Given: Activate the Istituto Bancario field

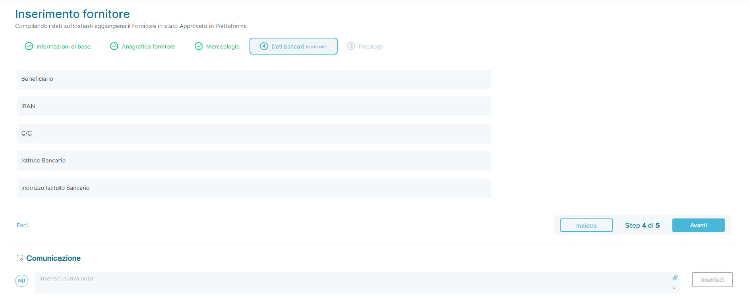Looking at the screenshot, I should 254,161.
